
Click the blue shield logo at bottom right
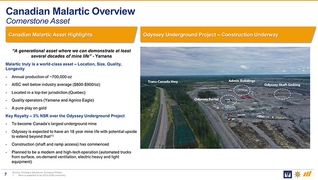click(x=287, y=174)
